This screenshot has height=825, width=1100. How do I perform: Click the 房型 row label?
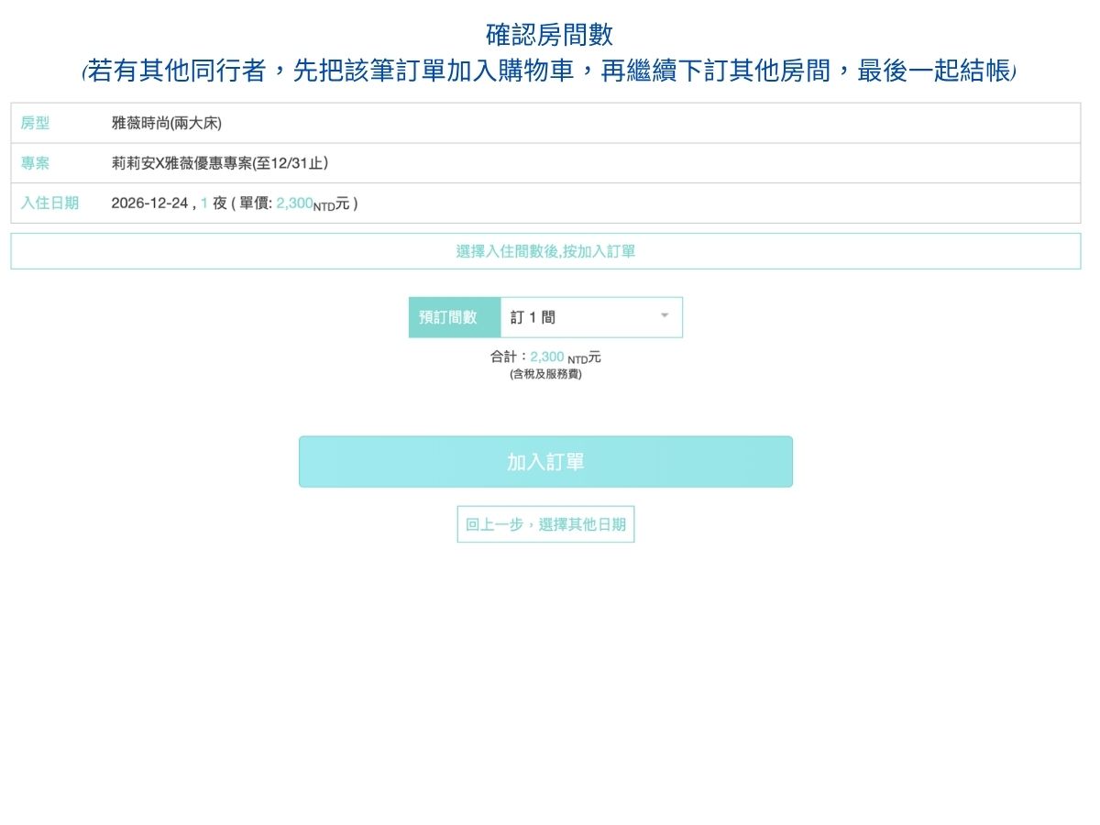(35, 123)
